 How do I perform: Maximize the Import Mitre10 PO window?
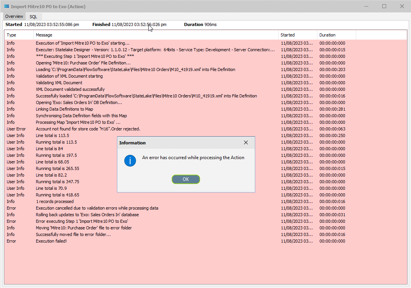click(384, 6)
